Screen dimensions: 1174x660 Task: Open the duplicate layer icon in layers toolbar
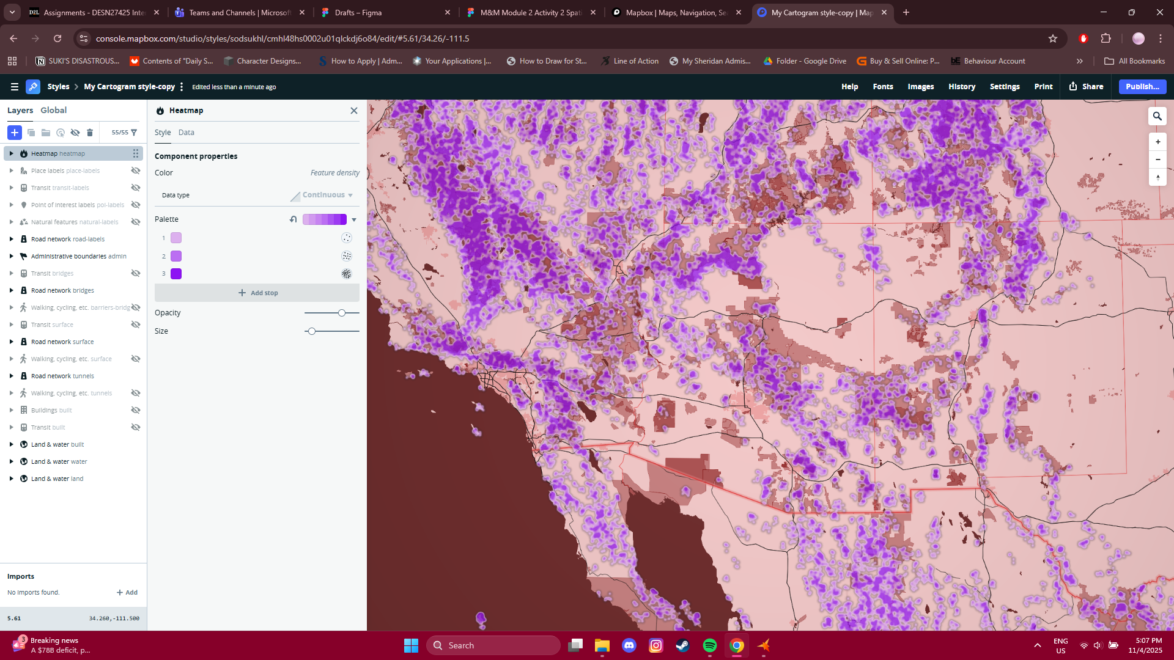(31, 133)
